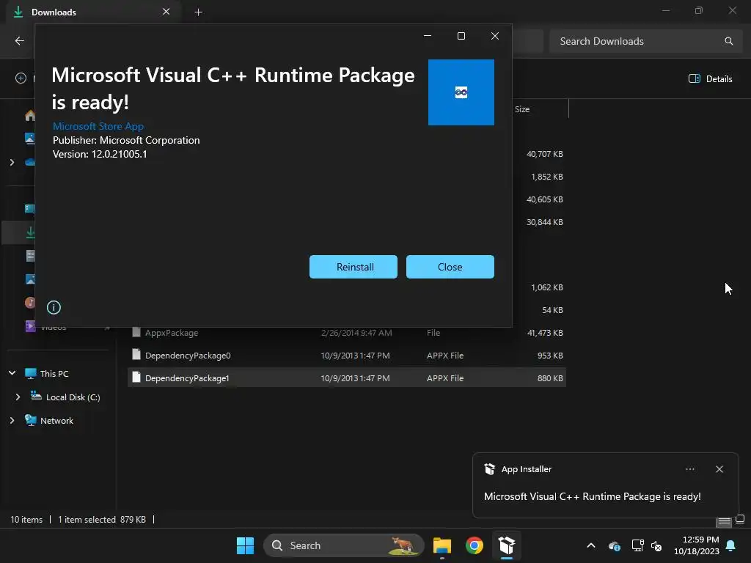Select the DependencyPackage1 file
The height and width of the screenshot is (563, 751).
point(347,378)
